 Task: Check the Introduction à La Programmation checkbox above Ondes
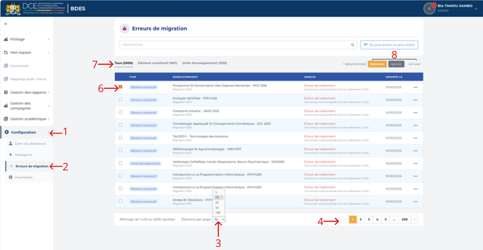click(120, 188)
